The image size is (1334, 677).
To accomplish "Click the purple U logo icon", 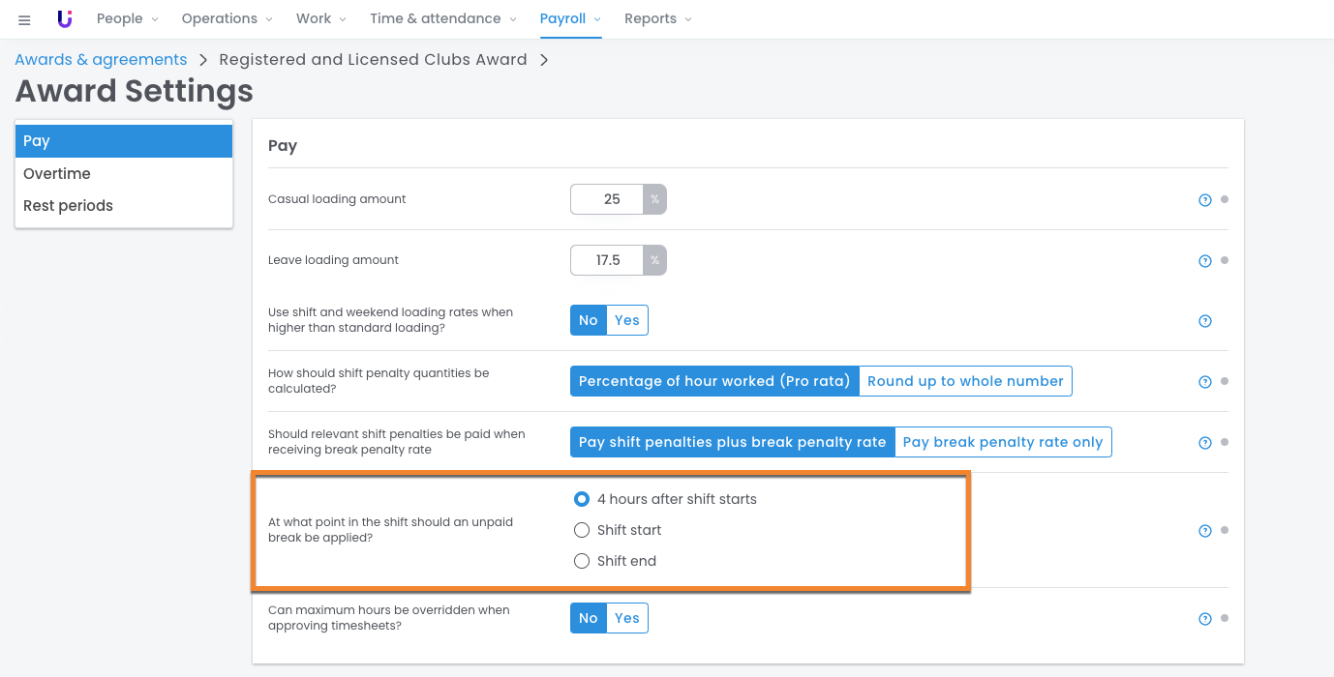I will tap(65, 19).
